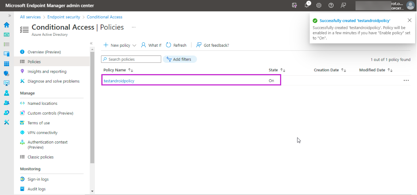Click the user account avatar
The image size is (417, 195).
click(x=410, y=5)
